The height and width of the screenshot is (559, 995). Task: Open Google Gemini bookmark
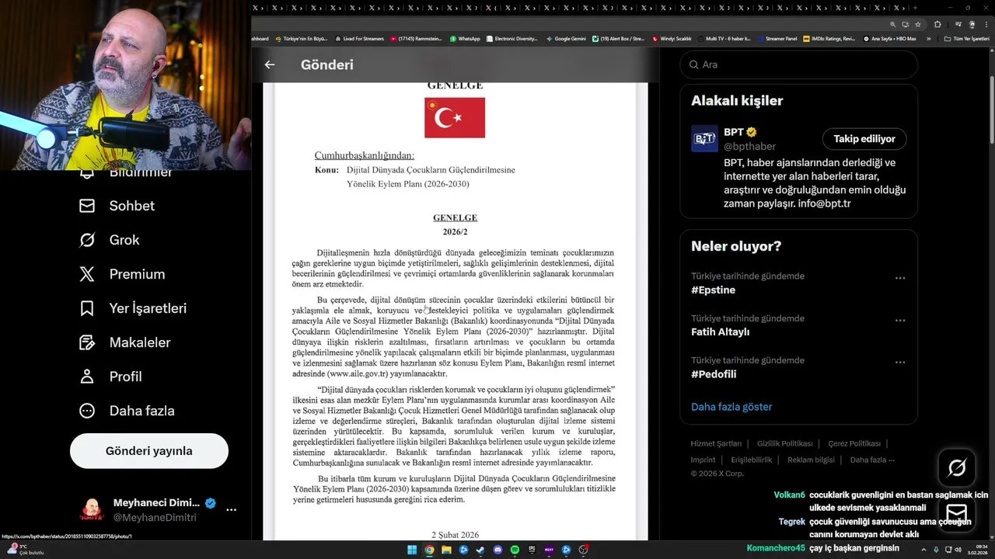(x=566, y=39)
